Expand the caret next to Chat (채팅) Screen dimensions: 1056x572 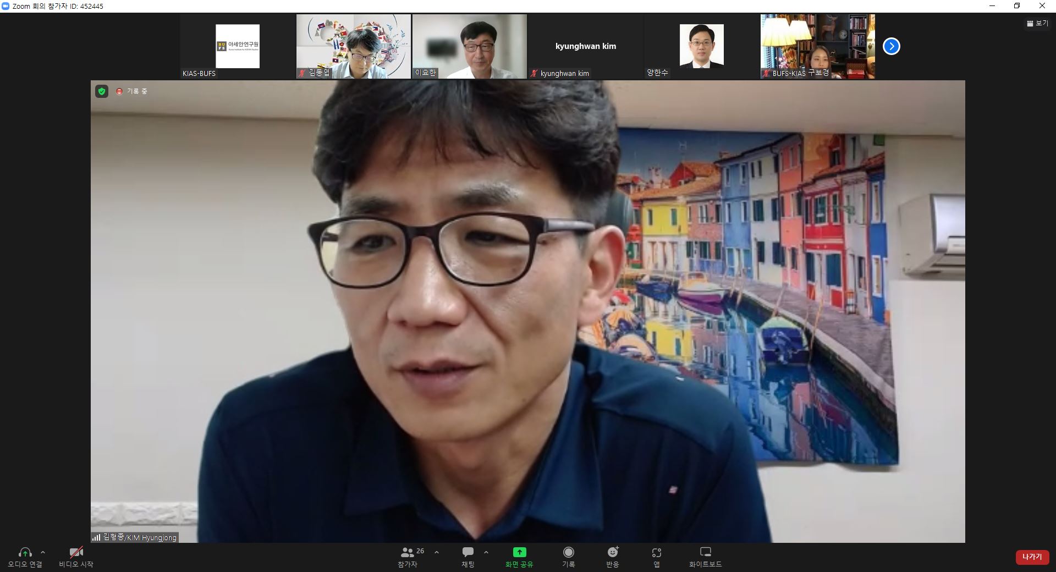(x=486, y=552)
